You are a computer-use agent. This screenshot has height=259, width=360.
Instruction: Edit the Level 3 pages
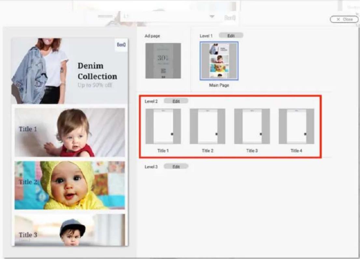(176, 166)
